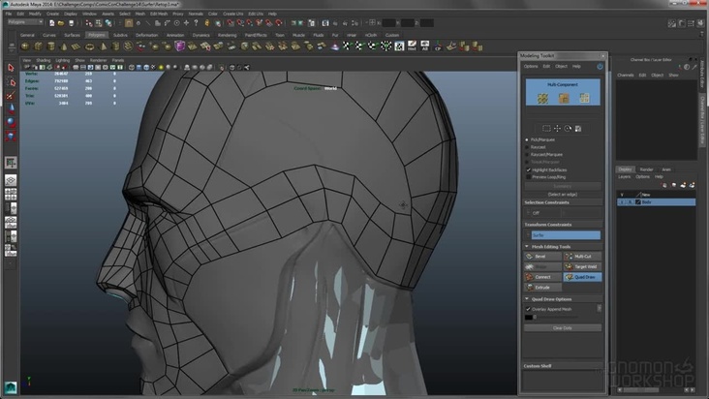Click the Connect tool in Mesh Editing Tools
Viewport: 709px width, 399px height.
click(x=542, y=277)
